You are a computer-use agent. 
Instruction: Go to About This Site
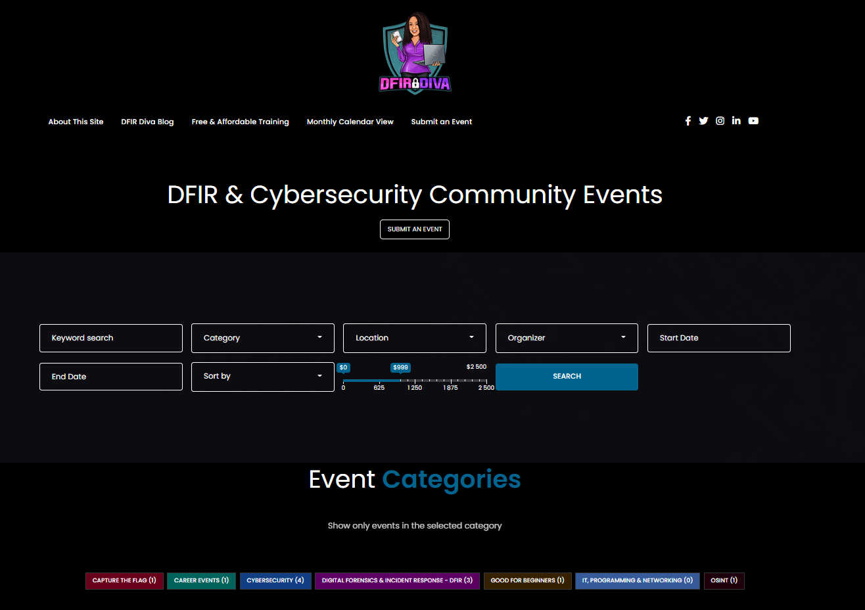(x=76, y=122)
